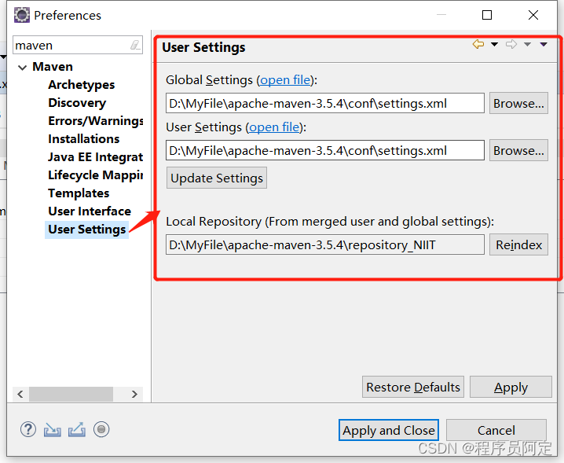Open the Templates preference page

tap(79, 193)
